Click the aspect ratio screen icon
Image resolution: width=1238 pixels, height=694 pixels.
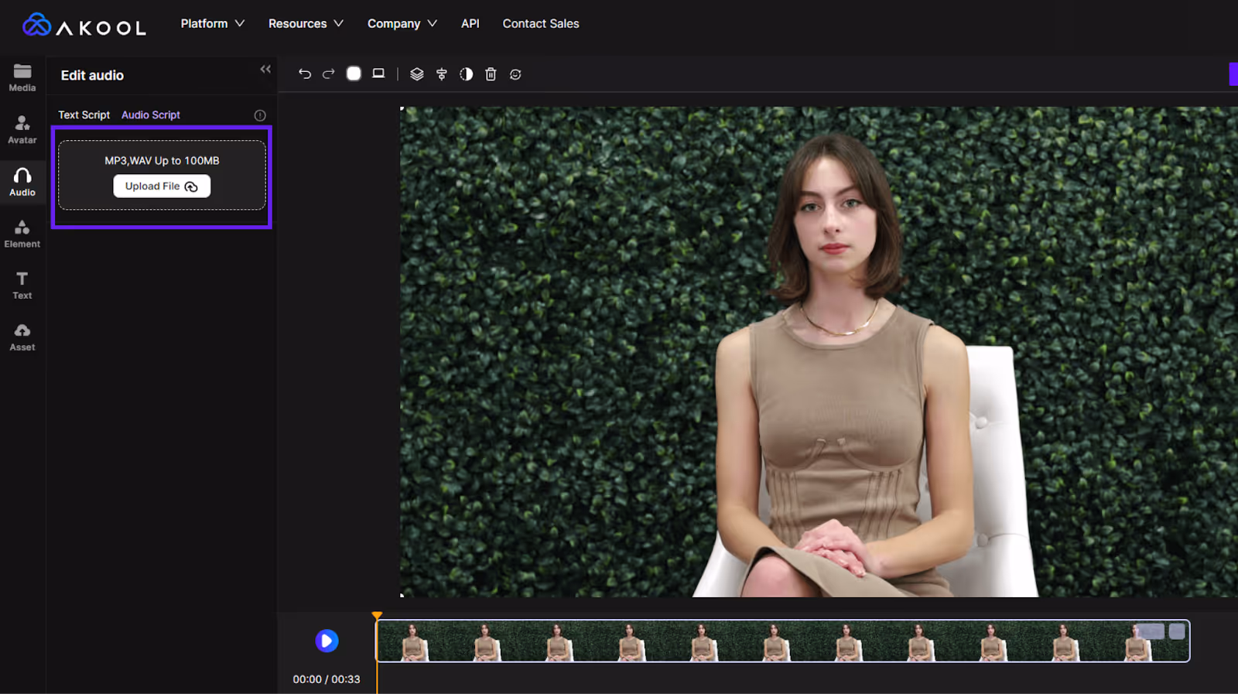pyautogui.click(x=378, y=74)
